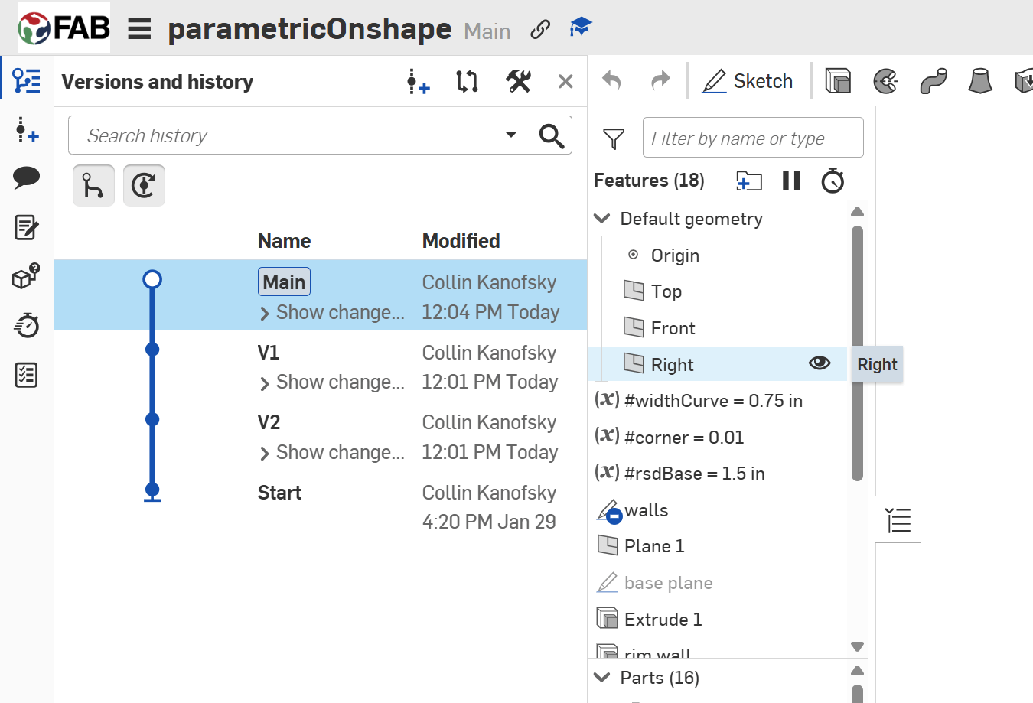Expand Show changes under V1
Screen dimensions: 1033x703
click(265, 383)
